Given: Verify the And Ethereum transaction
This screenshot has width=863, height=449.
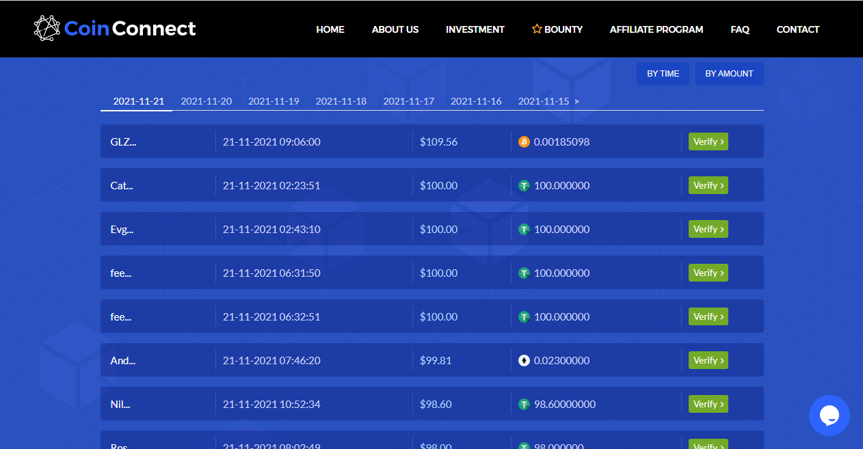Looking at the screenshot, I should point(708,360).
